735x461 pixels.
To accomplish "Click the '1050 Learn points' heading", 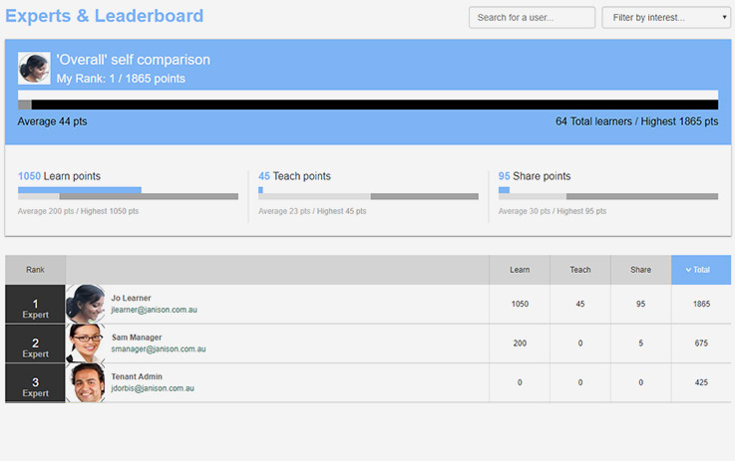I will pyautogui.click(x=59, y=176).
